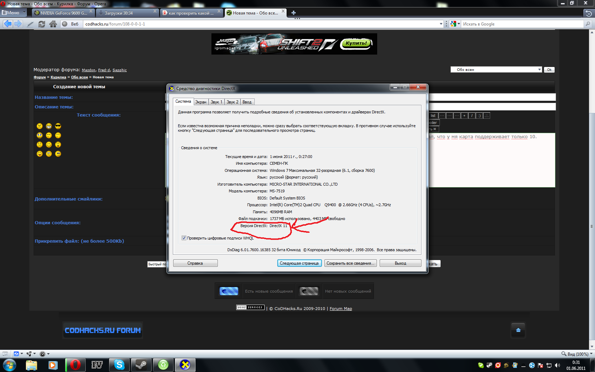Click the + BB-code button
The height and width of the screenshot is (372, 595).
[x=464, y=115]
